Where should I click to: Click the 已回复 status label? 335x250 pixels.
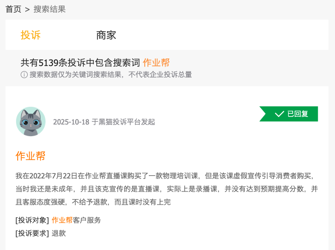click(x=298, y=114)
